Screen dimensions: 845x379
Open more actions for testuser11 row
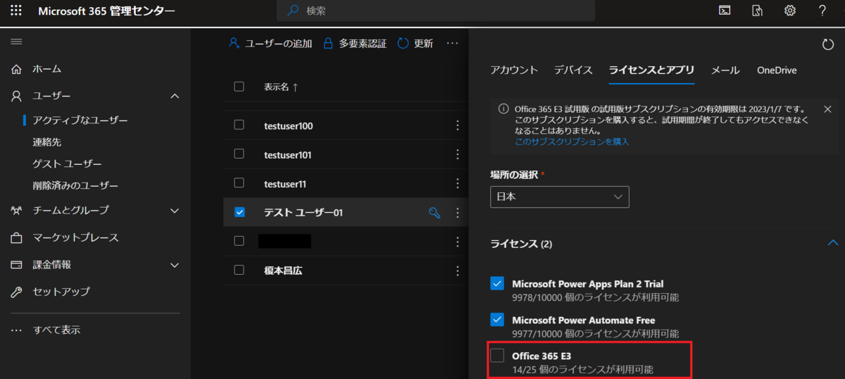click(x=458, y=183)
